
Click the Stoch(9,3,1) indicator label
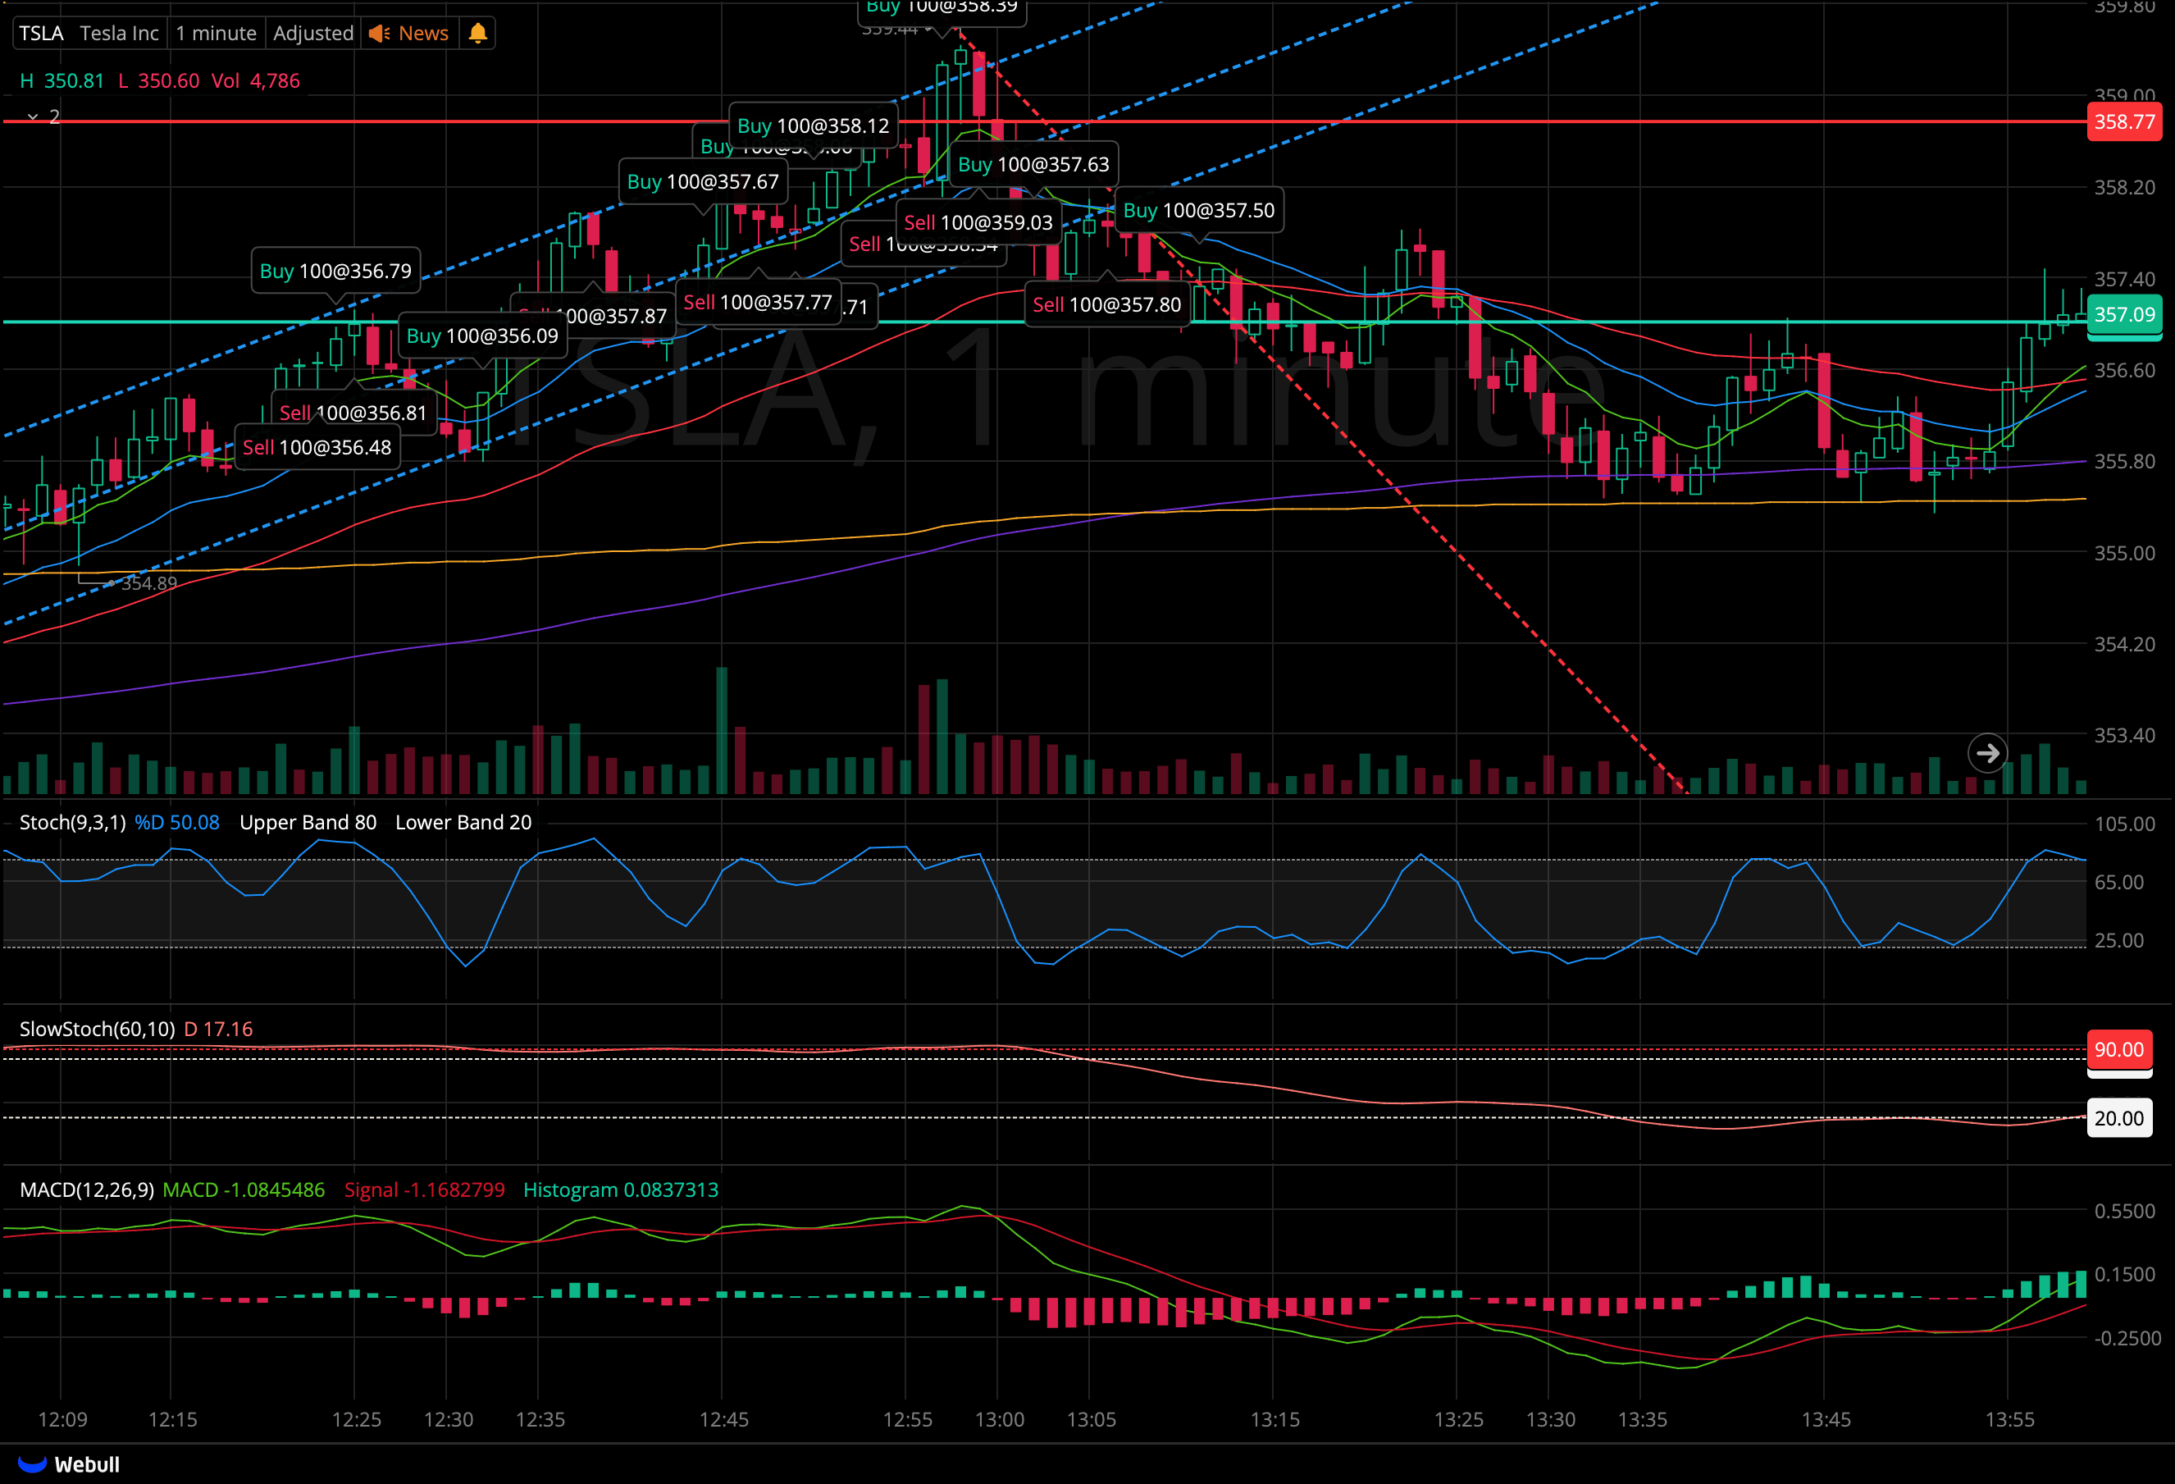pyautogui.click(x=72, y=822)
